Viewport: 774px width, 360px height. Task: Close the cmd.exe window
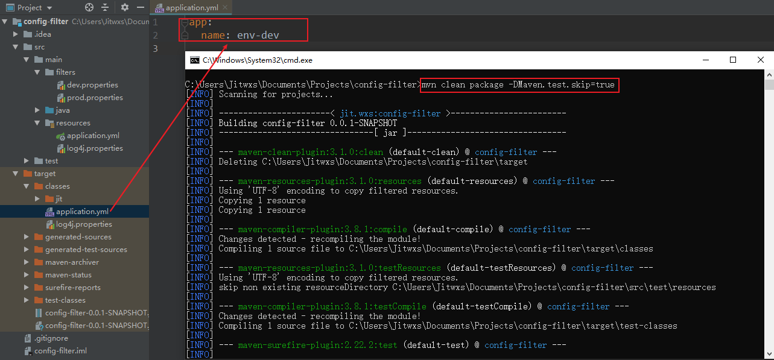[x=760, y=60]
